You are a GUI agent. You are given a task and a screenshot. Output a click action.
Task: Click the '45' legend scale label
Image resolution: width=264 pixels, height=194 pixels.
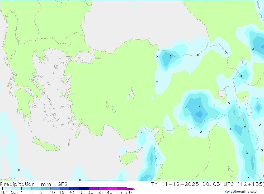coord(119,192)
